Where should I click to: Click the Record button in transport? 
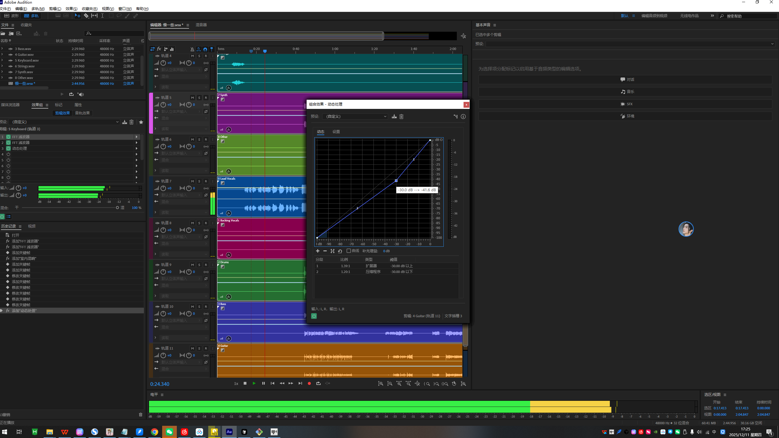coord(309,383)
